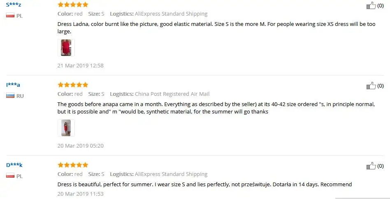Click China Post Registered Air Mail text
390x199 pixels.
pyautogui.click(x=172, y=94)
